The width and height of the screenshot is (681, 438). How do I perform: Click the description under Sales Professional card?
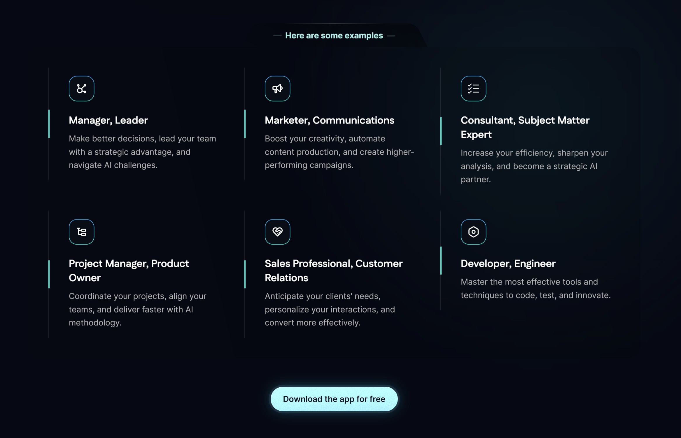click(330, 309)
